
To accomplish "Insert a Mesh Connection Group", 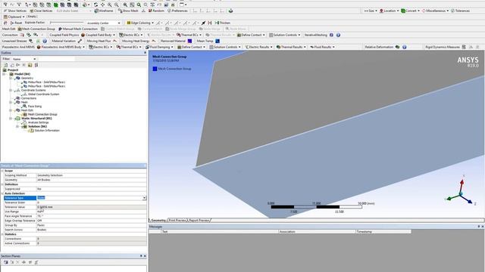I will 36,29.
